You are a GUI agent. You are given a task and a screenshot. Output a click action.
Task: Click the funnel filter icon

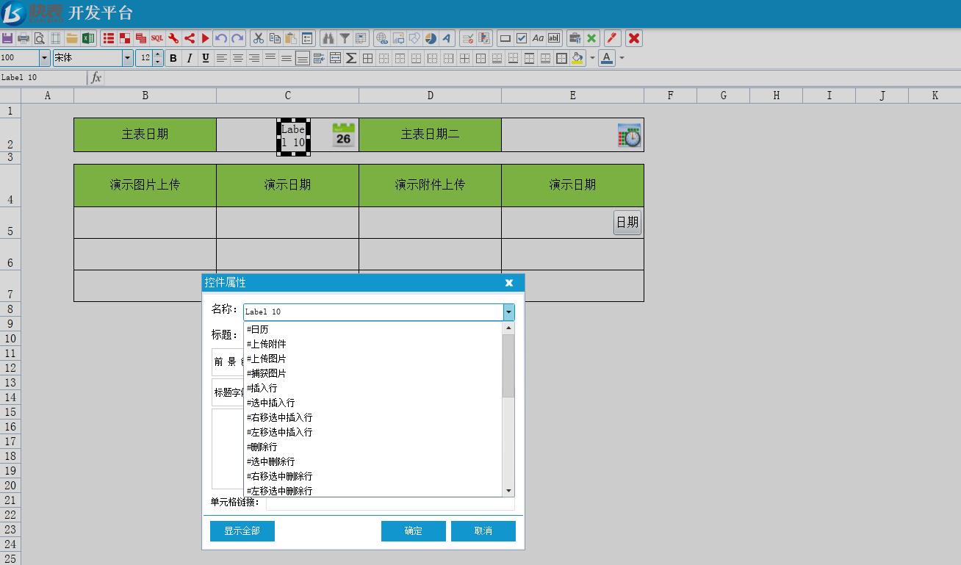coord(344,38)
